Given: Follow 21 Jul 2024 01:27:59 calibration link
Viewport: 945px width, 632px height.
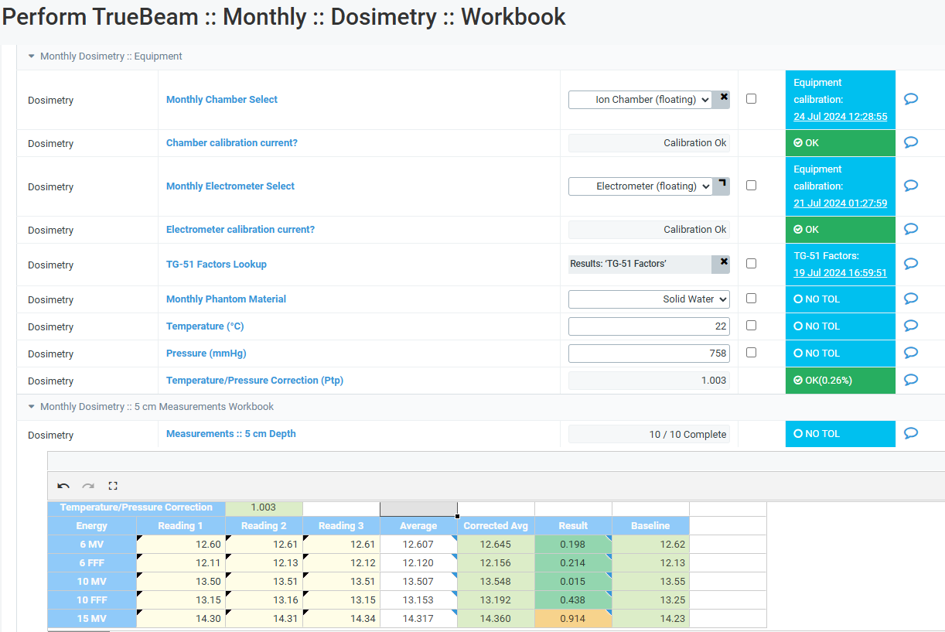Looking at the screenshot, I should tap(841, 203).
